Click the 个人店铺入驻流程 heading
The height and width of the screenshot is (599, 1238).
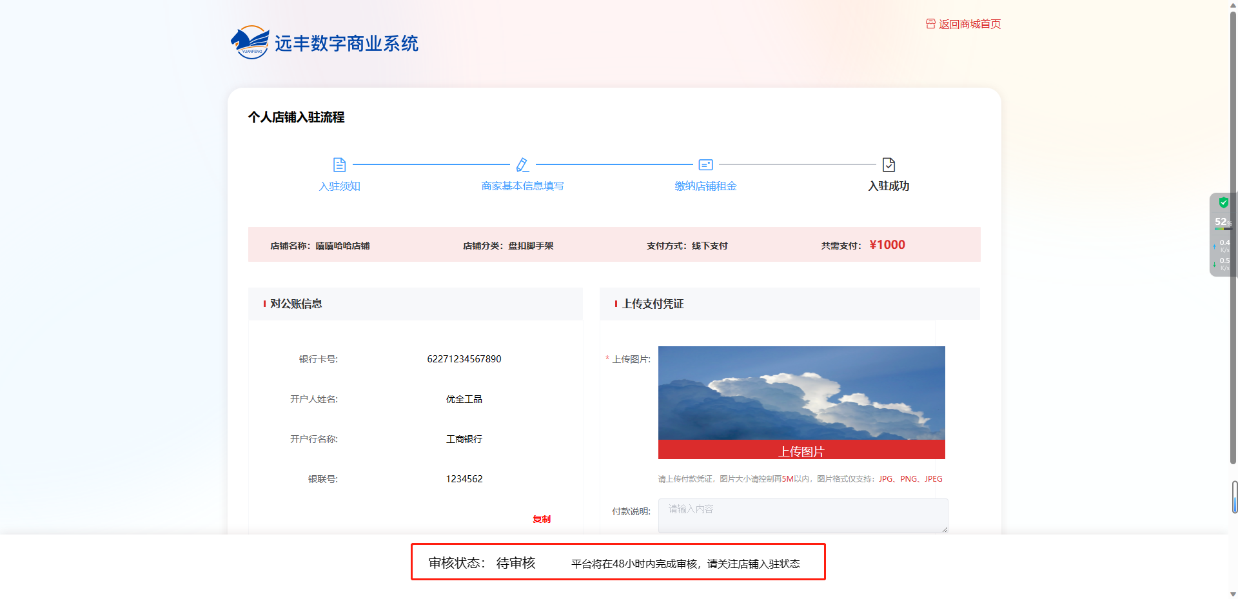point(296,117)
